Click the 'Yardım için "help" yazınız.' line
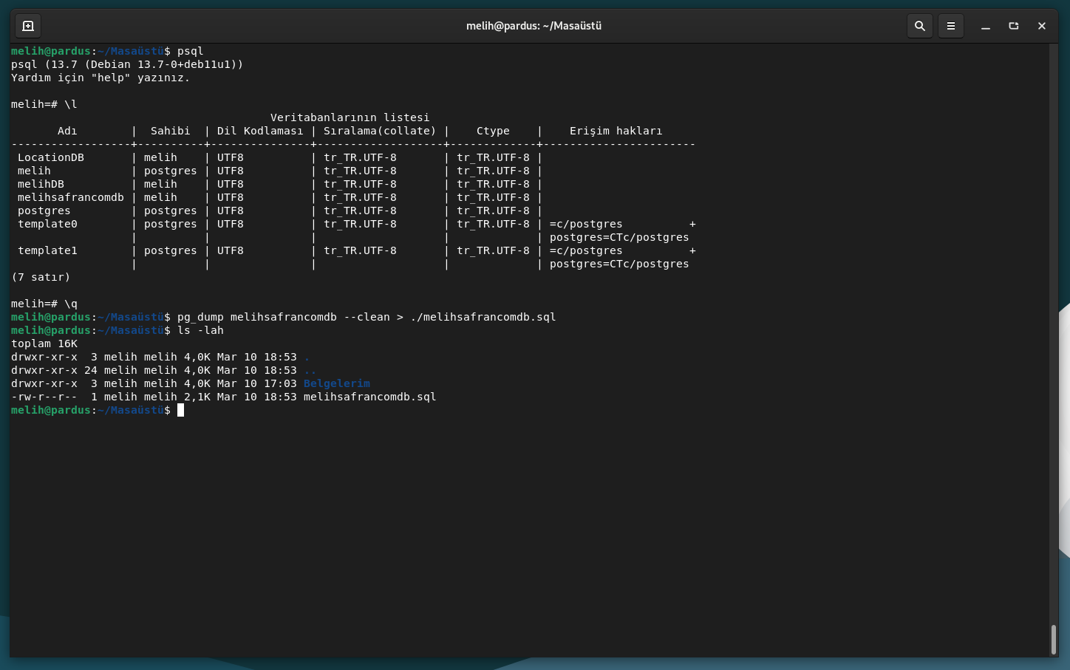1070x670 pixels. tap(100, 78)
